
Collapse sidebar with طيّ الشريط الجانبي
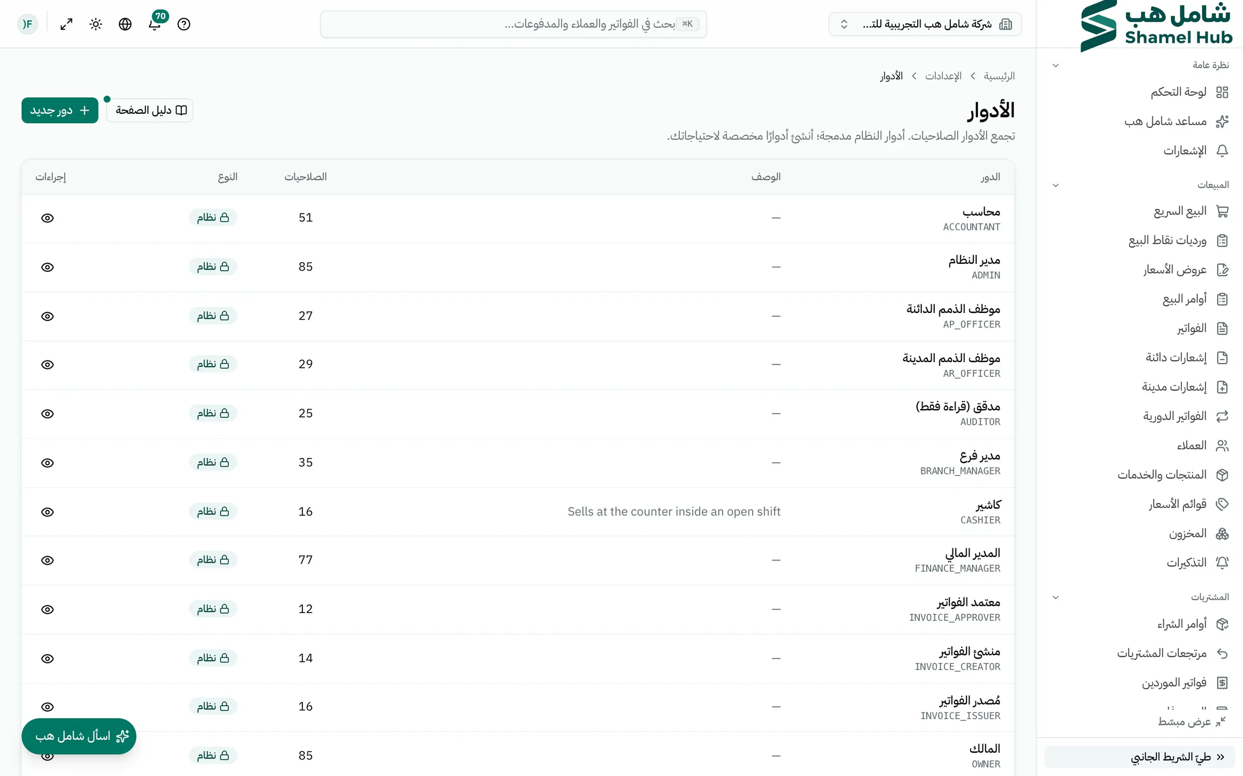1139,757
